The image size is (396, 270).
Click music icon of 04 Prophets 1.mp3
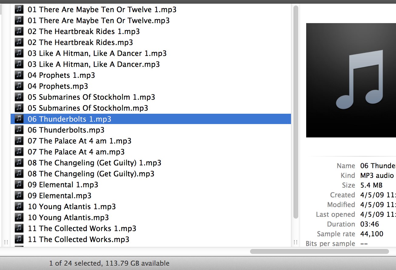tap(19, 75)
